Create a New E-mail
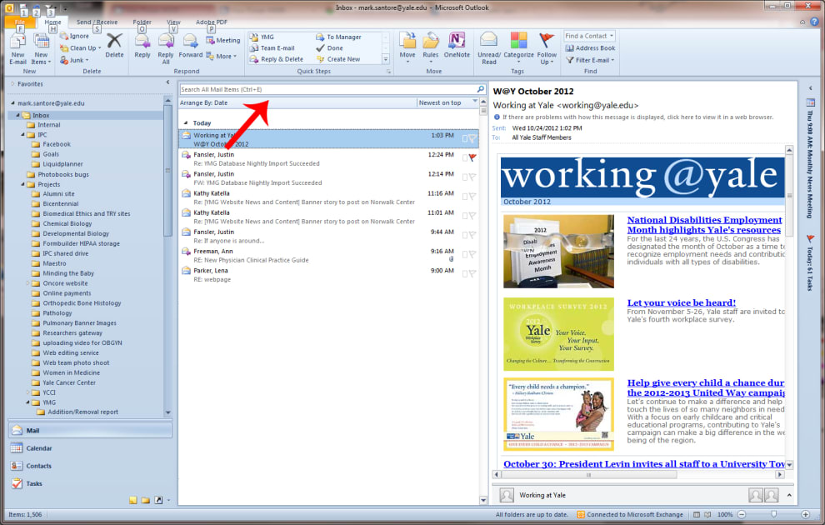The width and height of the screenshot is (825, 525). [x=17, y=49]
